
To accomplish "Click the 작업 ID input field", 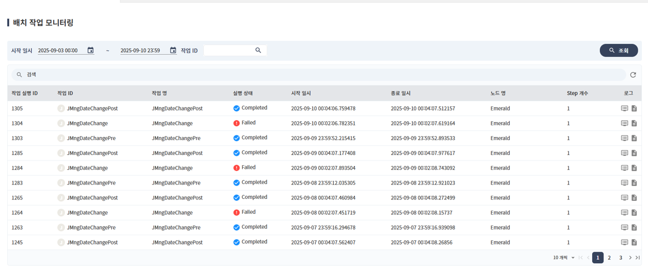I will [x=228, y=51].
